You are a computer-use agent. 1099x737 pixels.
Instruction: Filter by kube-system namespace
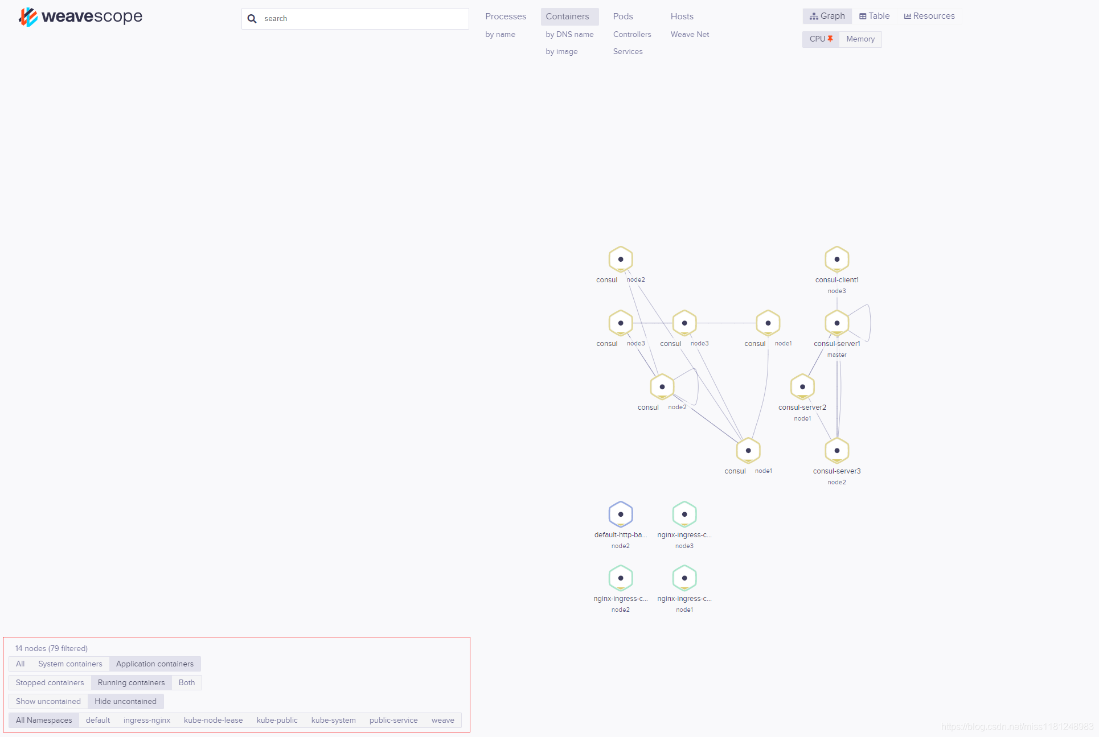[x=333, y=720]
